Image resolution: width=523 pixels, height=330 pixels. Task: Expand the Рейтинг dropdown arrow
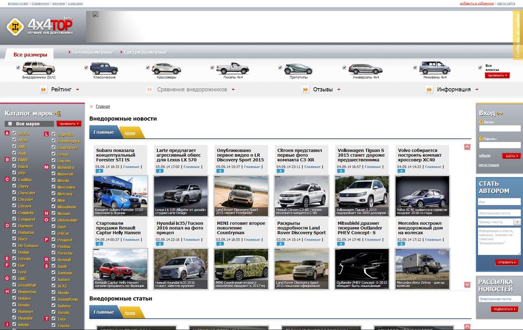point(77,89)
